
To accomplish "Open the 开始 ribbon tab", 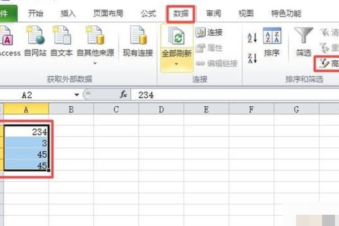I will 36,14.
